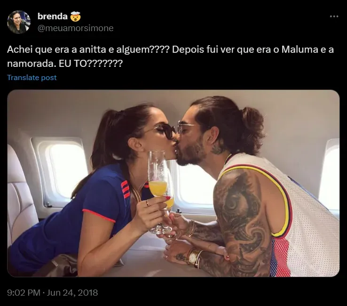Click the text line "namorada. EU TO???????"

click(x=64, y=64)
